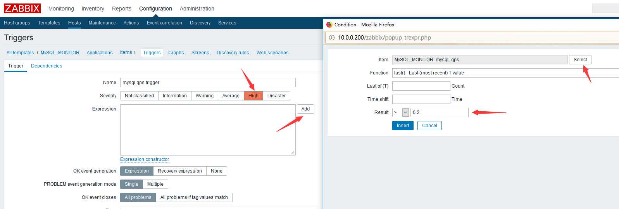Set severity to Disaster
The width and height of the screenshot is (619, 209).
276,96
